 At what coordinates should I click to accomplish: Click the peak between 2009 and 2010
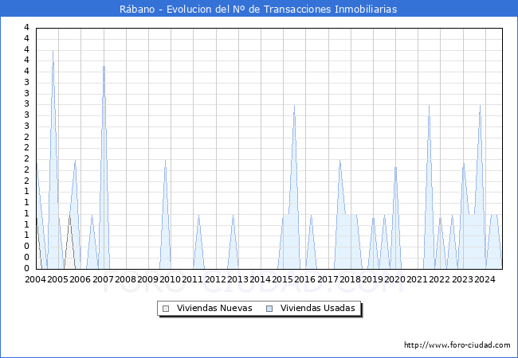coord(165,161)
